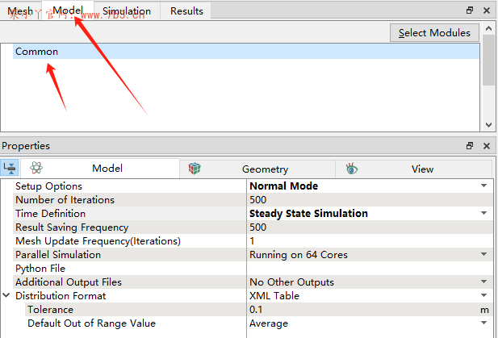
Task: Click the cube icon on the Geometry tab
Action: tap(195, 169)
